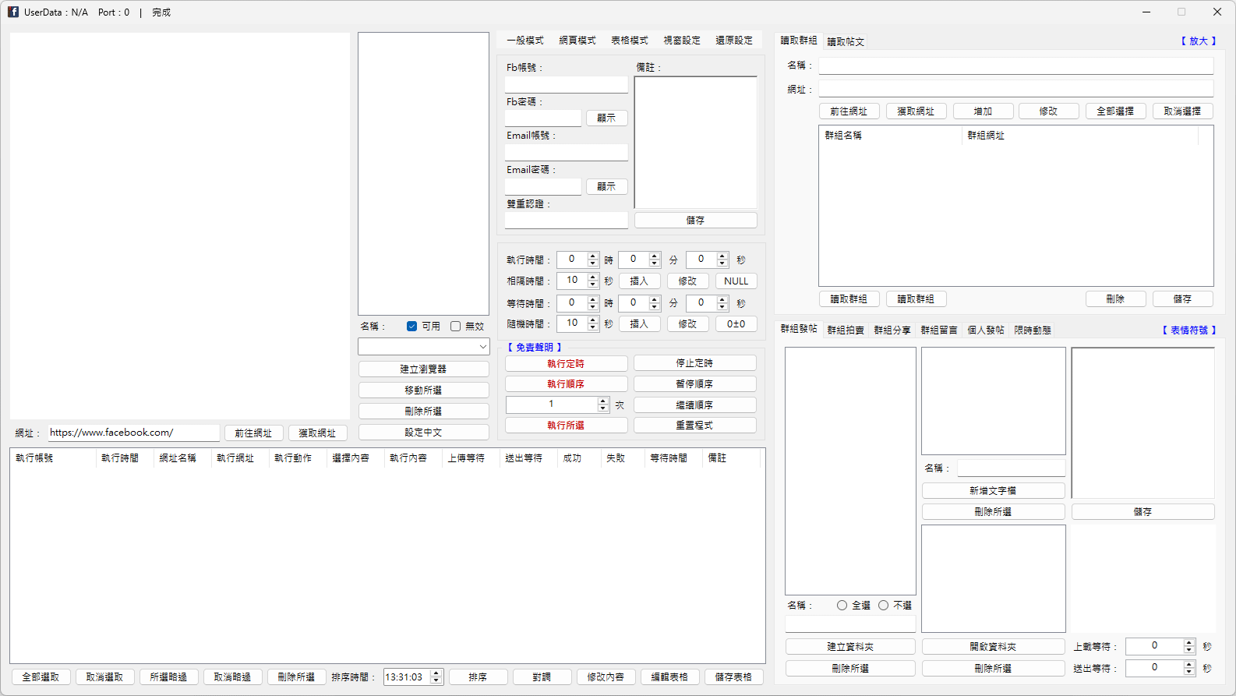The image size is (1236, 696).
Task: Select the 不選 radio button
Action: click(883, 606)
